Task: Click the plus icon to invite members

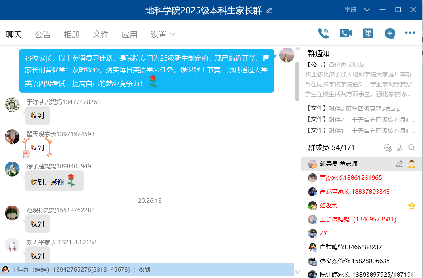Action: (x=390, y=34)
